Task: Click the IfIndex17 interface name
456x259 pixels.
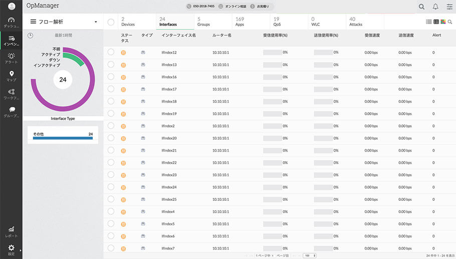Action: [169, 89]
